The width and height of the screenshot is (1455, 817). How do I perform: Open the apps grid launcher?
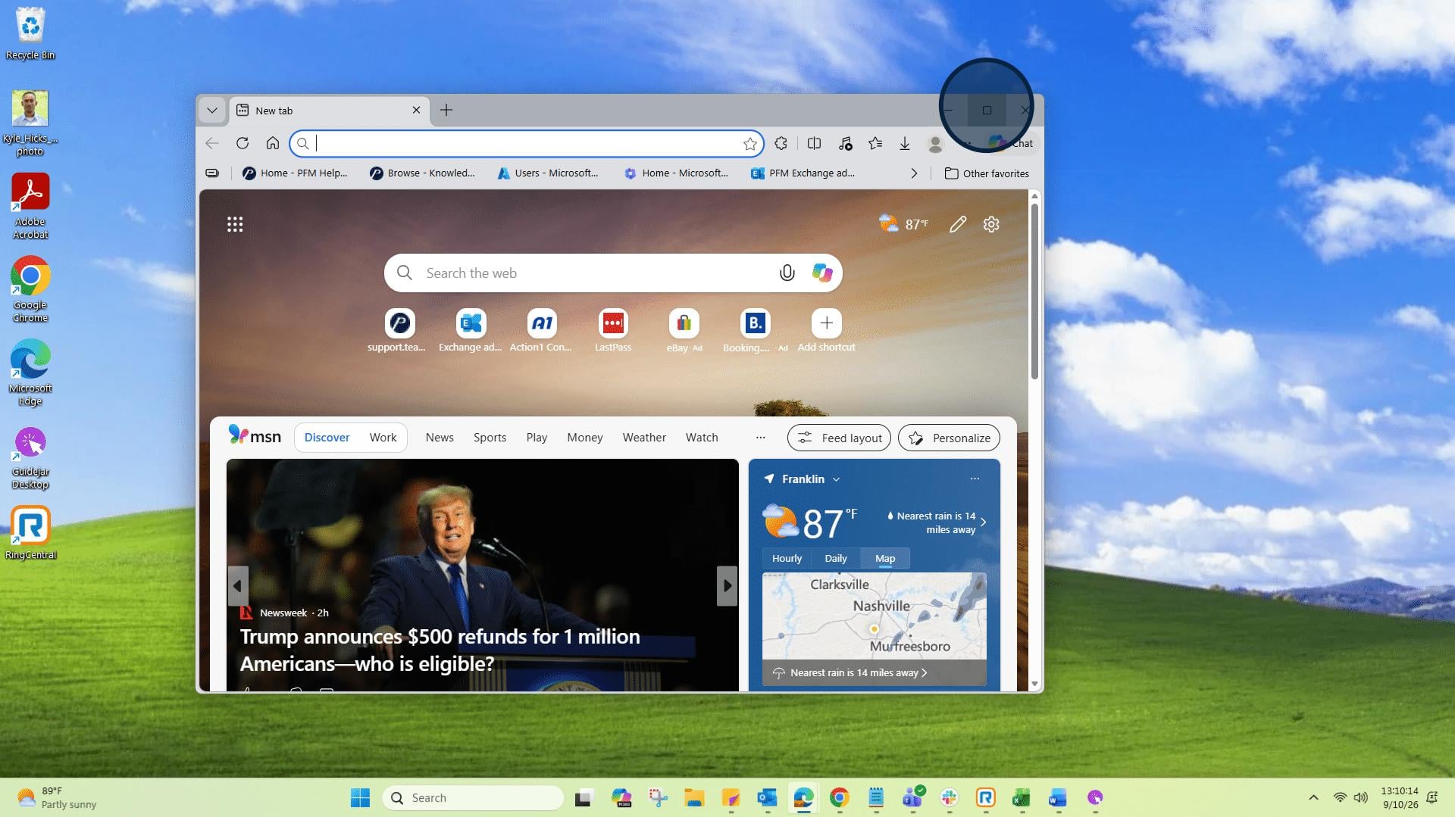(x=235, y=224)
